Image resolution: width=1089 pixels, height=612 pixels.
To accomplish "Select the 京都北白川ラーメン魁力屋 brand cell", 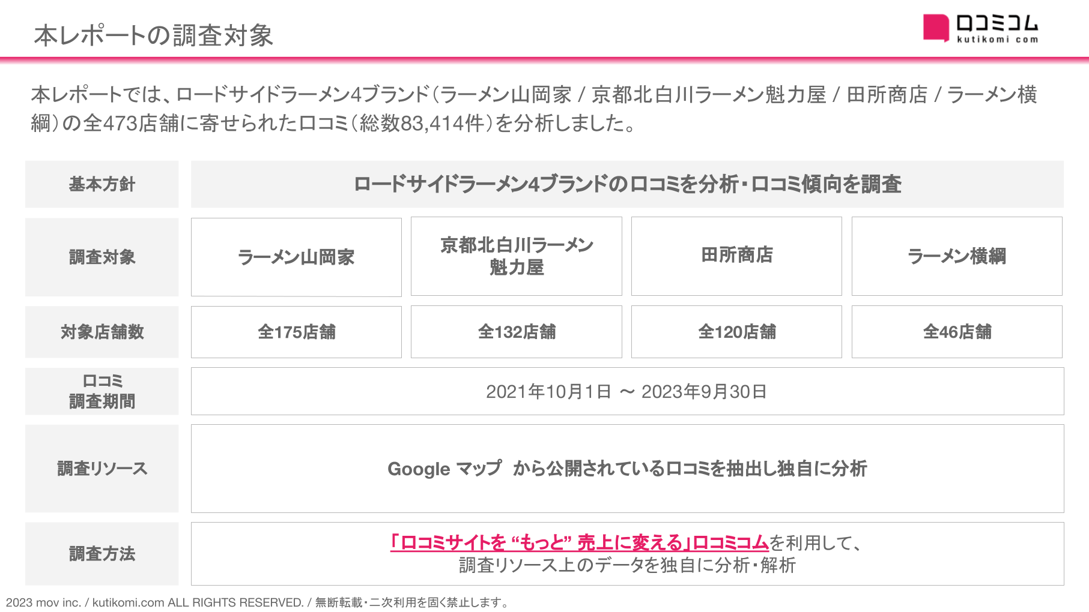I will click(x=517, y=256).
